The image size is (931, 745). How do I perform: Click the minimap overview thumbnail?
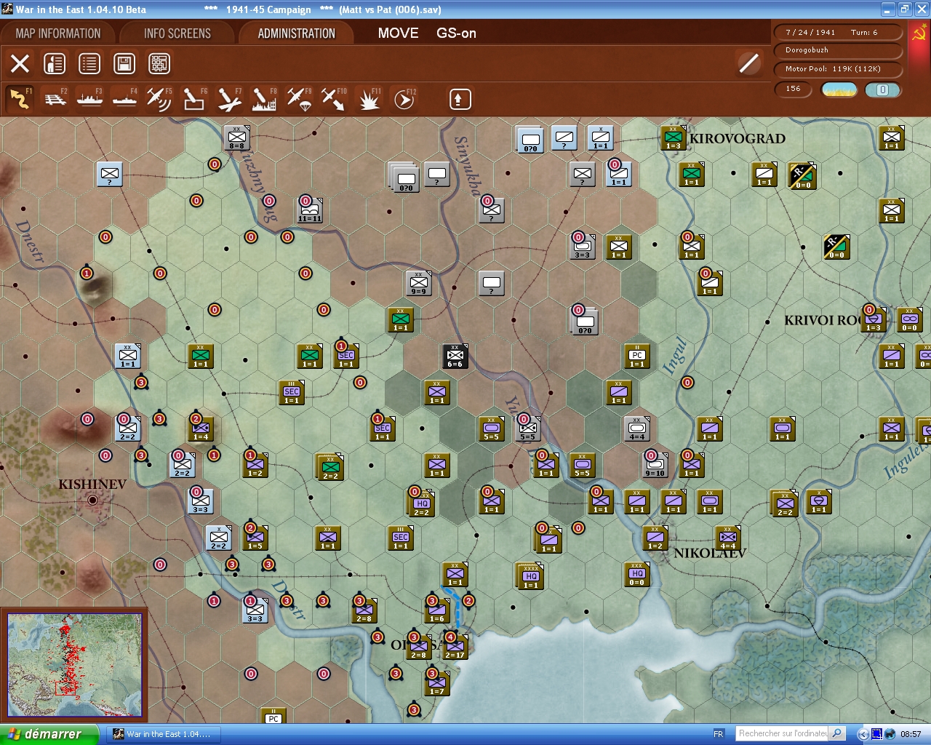pos(73,665)
